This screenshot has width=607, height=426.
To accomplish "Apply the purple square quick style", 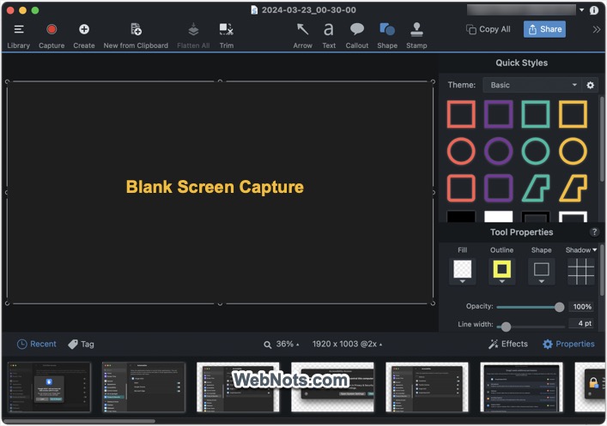I will pyautogui.click(x=498, y=114).
